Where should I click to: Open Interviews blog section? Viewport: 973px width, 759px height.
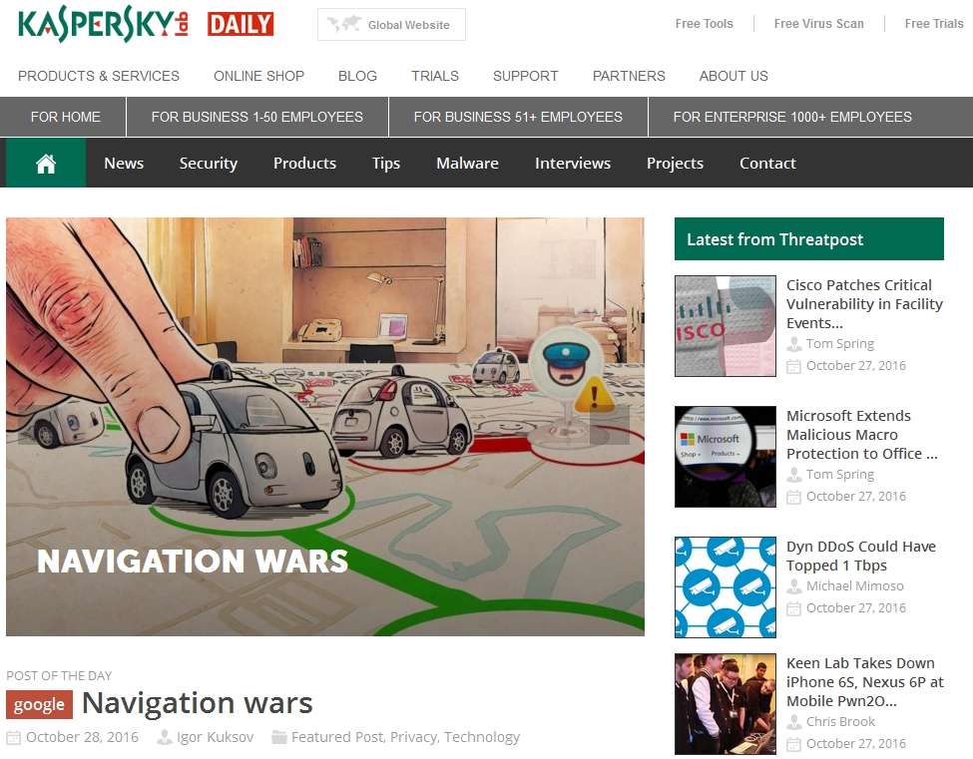(x=573, y=164)
